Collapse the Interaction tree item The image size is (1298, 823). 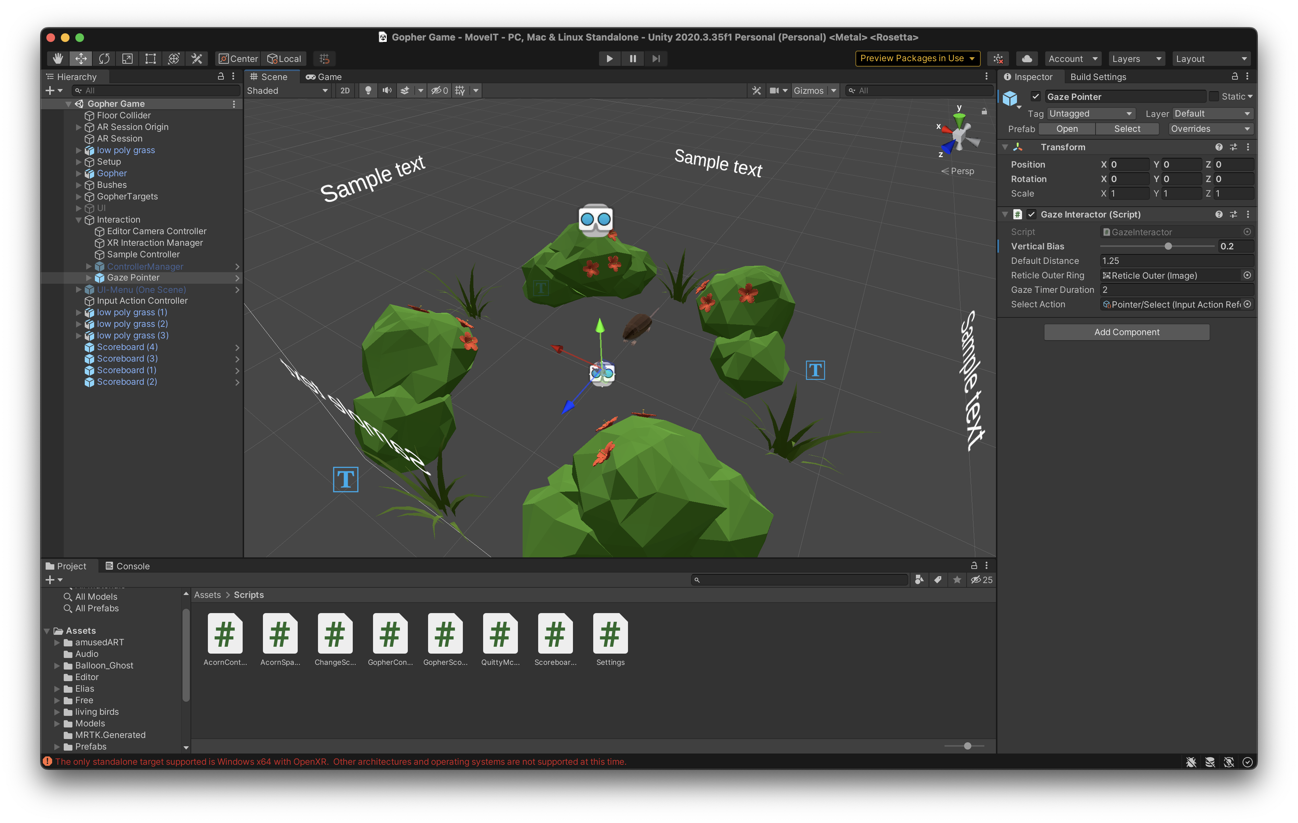79,220
